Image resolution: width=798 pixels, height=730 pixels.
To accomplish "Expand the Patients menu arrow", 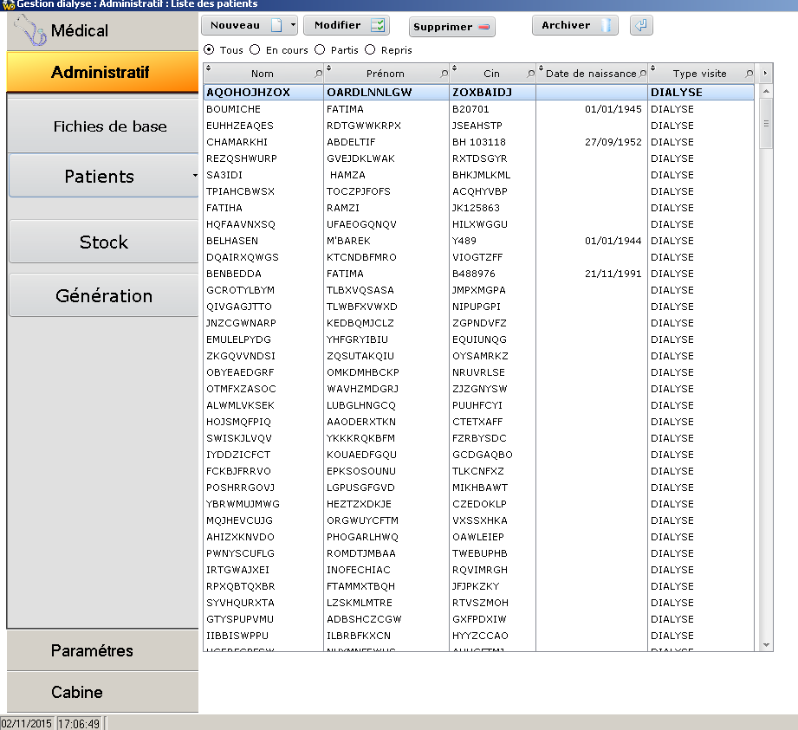I will tap(195, 177).
